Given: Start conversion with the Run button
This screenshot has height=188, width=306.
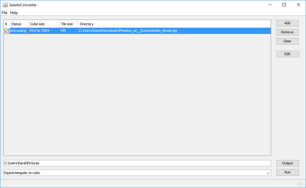Looking at the screenshot, I should point(287,172).
